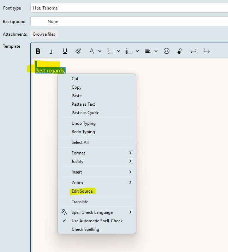Open the bulleted list dropdown arrow
Viewport: 228px width, 252px height.
click(x=119, y=51)
